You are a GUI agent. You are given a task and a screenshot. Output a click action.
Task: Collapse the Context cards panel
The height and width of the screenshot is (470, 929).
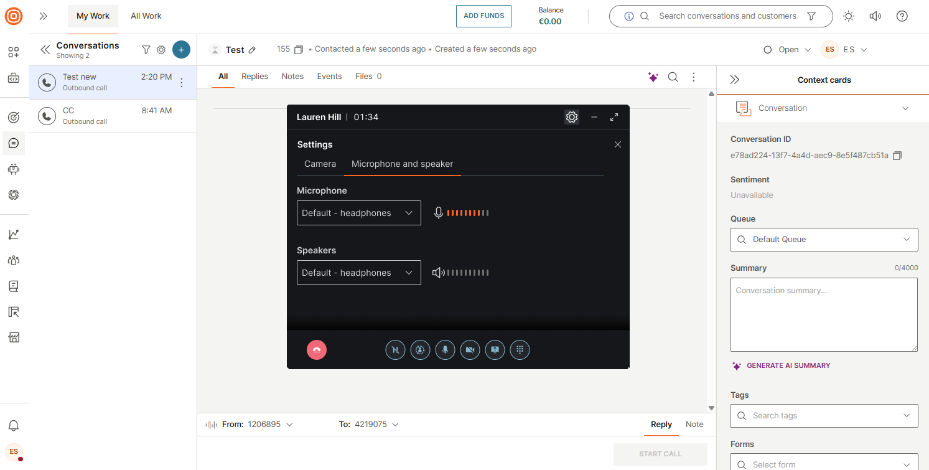tap(735, 80)
